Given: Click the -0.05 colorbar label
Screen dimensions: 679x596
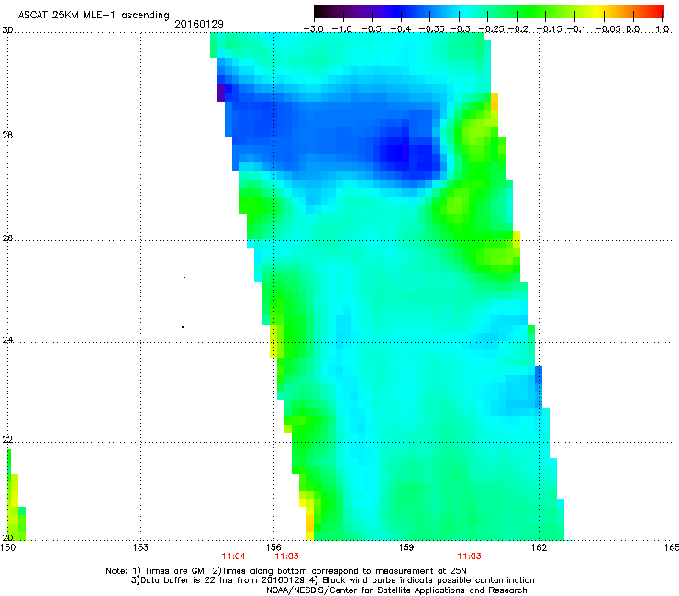Looking at the screenshot, I should (x=608, y=29).
